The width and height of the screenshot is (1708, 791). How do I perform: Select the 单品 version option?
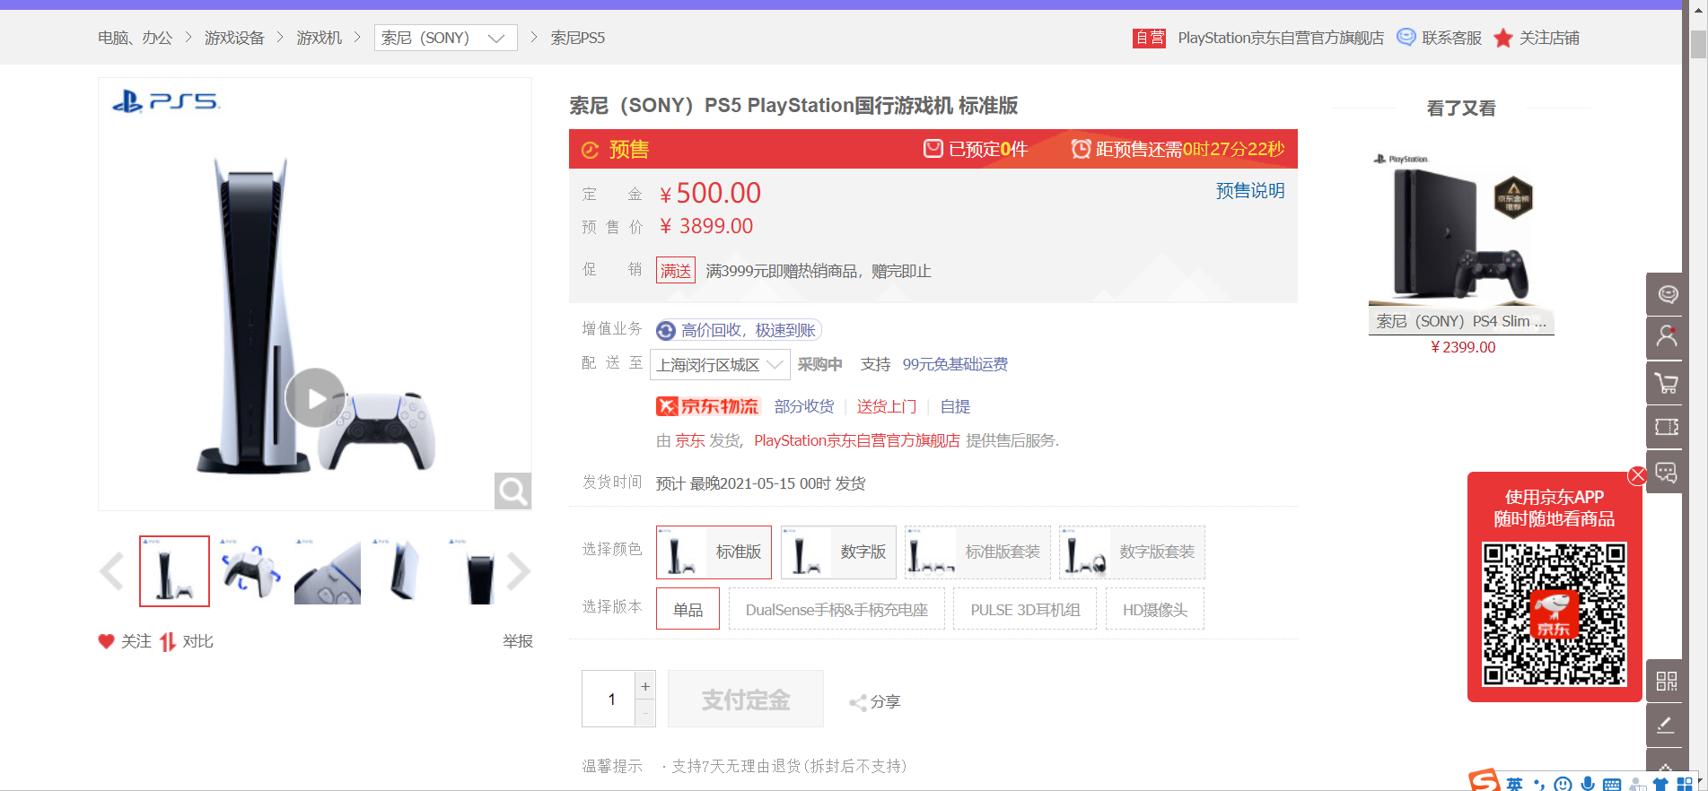point(688,609)
